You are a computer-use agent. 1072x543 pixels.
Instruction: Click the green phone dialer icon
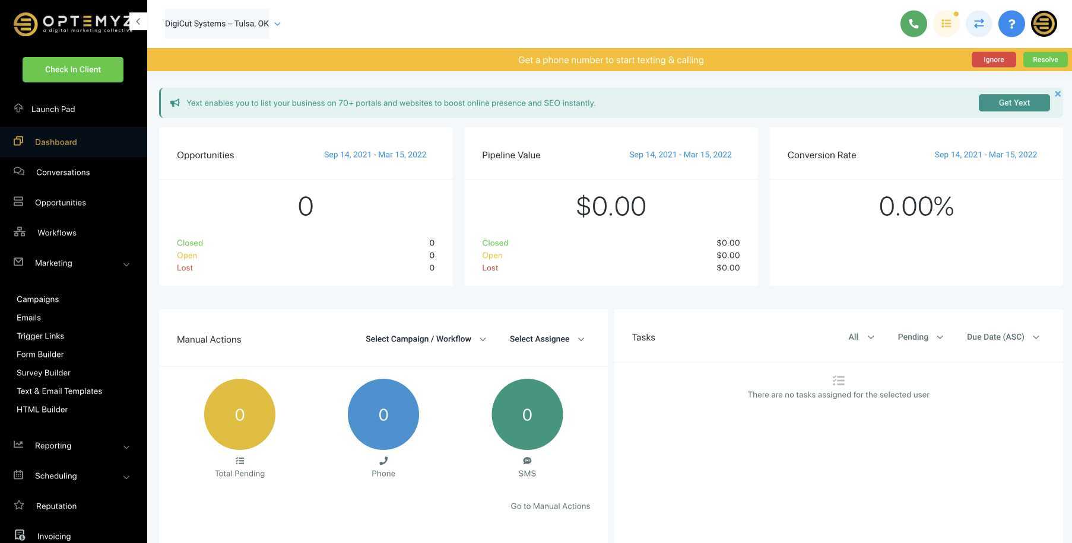(x=914, y=24)
